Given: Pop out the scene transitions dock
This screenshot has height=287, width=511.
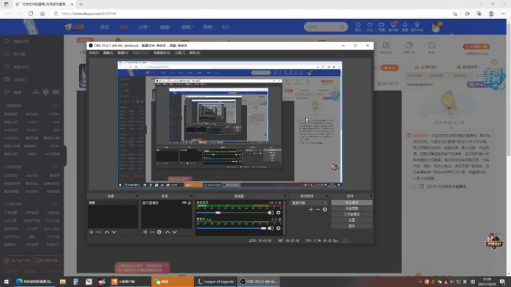Looking at the screenshot, I should coord(326,196).
